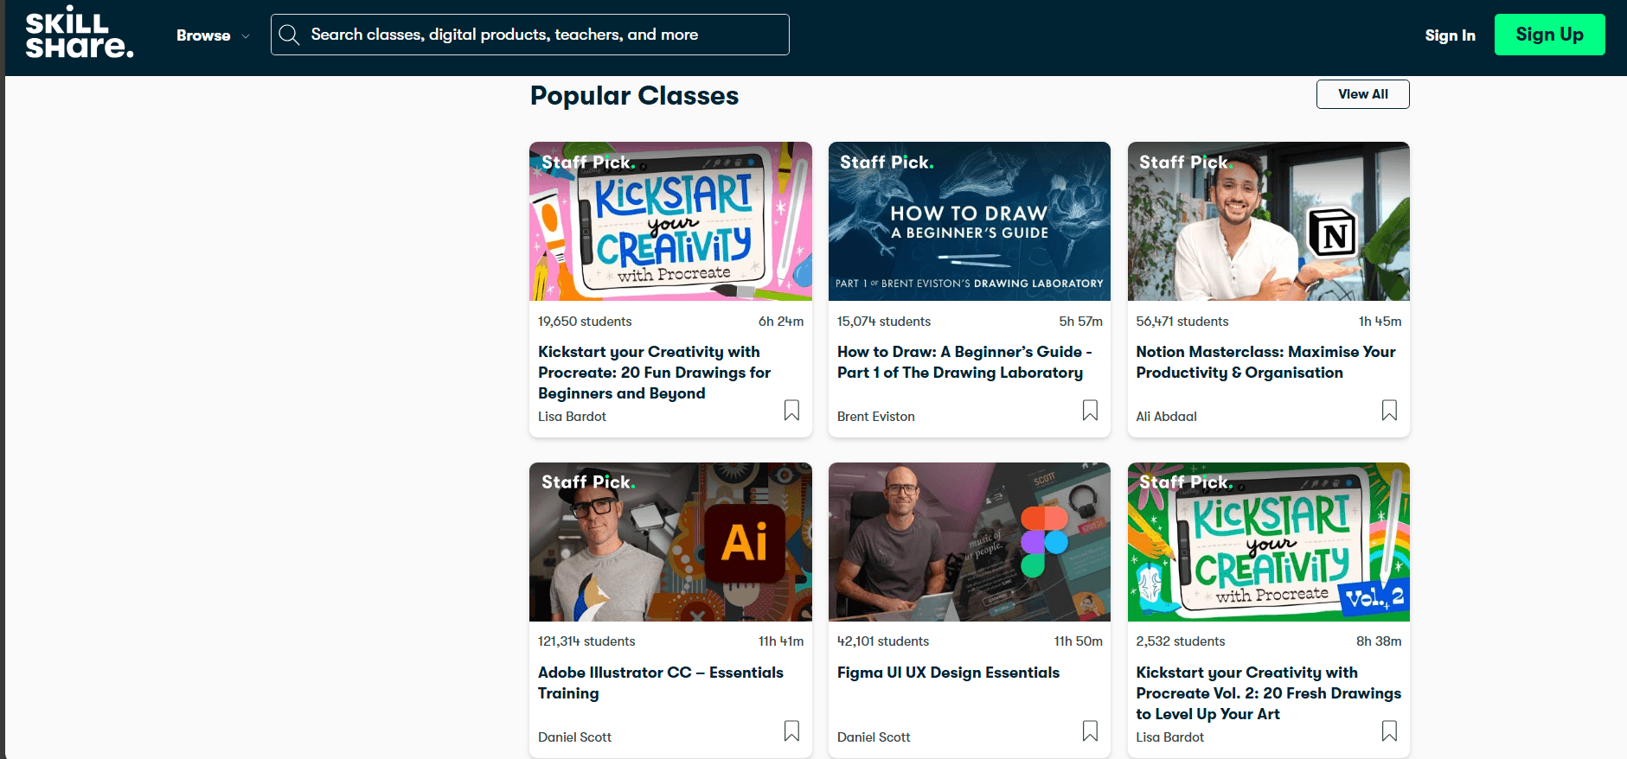1627x759 pixels.
Task: Focus the search classes input field
Action: click(x=545, y=35)
